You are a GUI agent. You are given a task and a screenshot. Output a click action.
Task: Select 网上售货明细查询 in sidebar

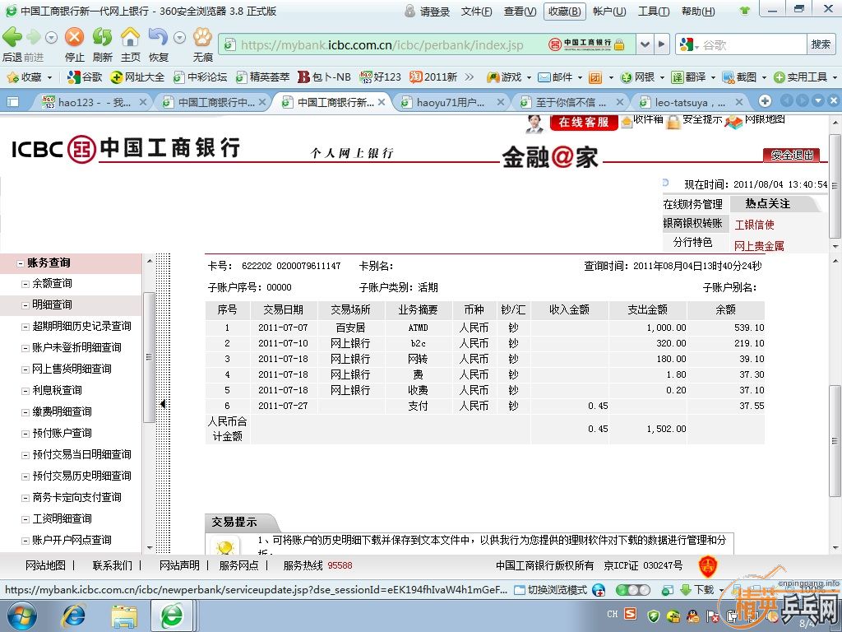coord(72,369)
